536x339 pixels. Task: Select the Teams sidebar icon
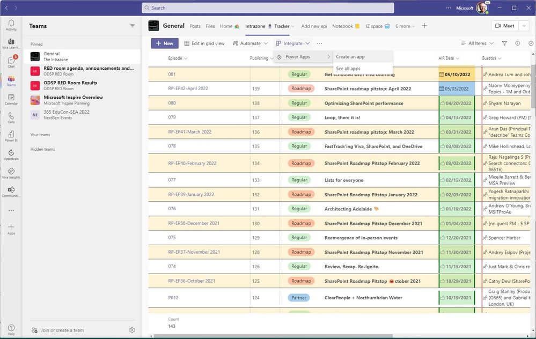[x=11, y=80]
